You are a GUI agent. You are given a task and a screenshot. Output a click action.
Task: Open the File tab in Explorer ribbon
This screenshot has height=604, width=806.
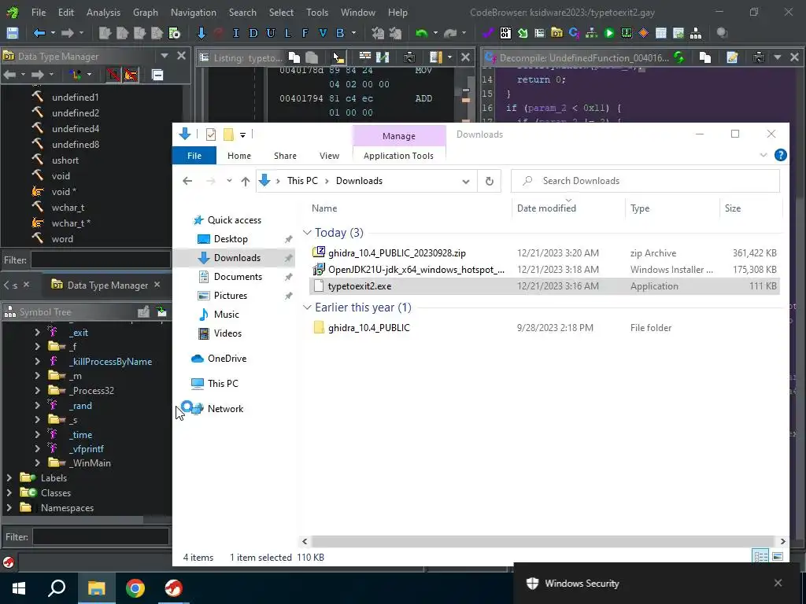(x=194, y=156)
